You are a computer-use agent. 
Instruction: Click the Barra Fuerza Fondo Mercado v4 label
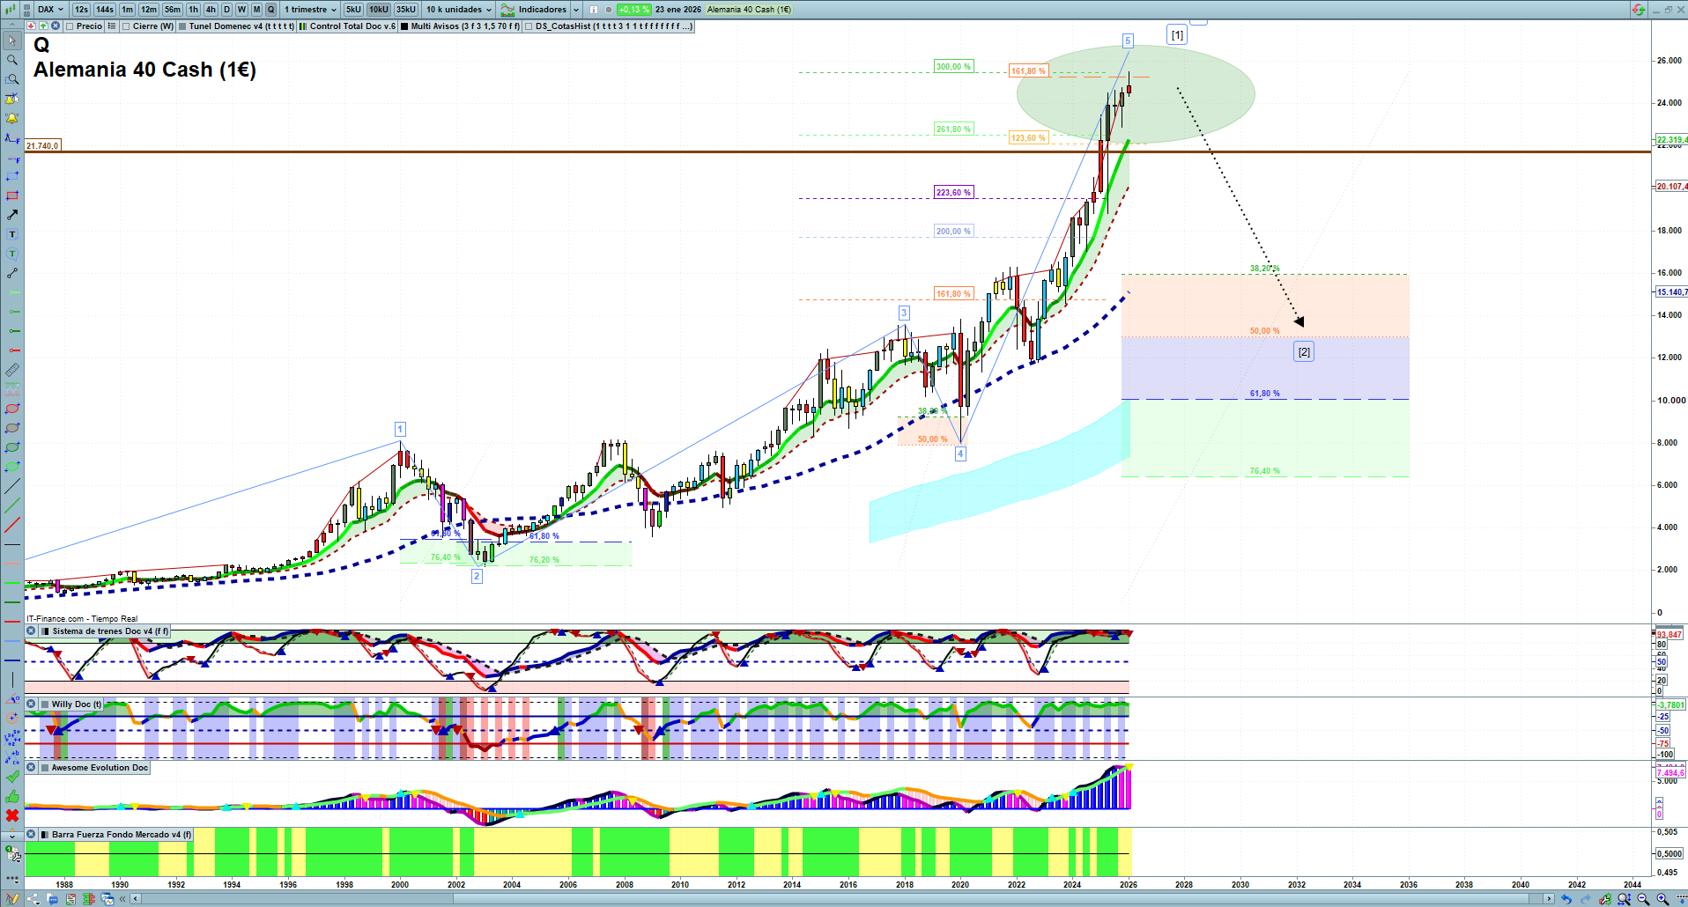tap(122, 835)
